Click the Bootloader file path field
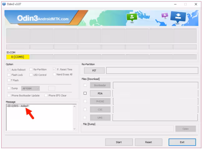Image resolution: width=202 pixels, height=149 pixels. pyautogui.click(x=155, y=85)
